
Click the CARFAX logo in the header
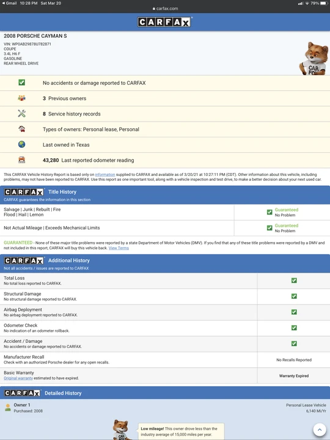click(x=164, y=22)
